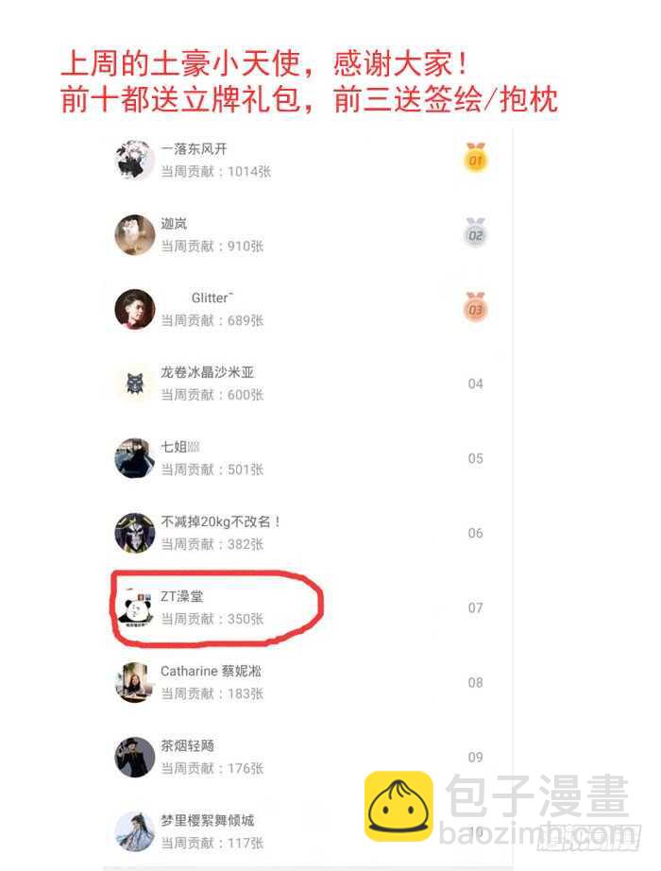Open the avatar of 梦里樱絮舞倾城
661x871 pixels.
click(x=134, y=831)
